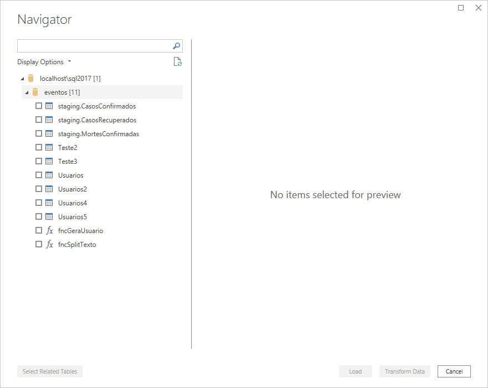The width and height of the screenshot is (488, 388).
Task: Tick the fncGeraUsuario checkbox
Action: 39,230
